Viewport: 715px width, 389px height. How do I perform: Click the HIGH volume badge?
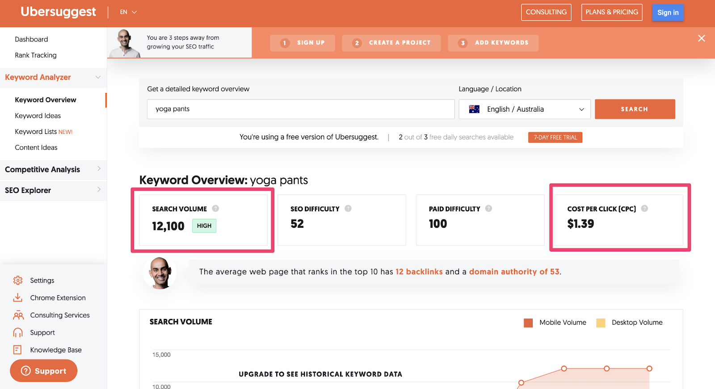click(x=204, y=226)
